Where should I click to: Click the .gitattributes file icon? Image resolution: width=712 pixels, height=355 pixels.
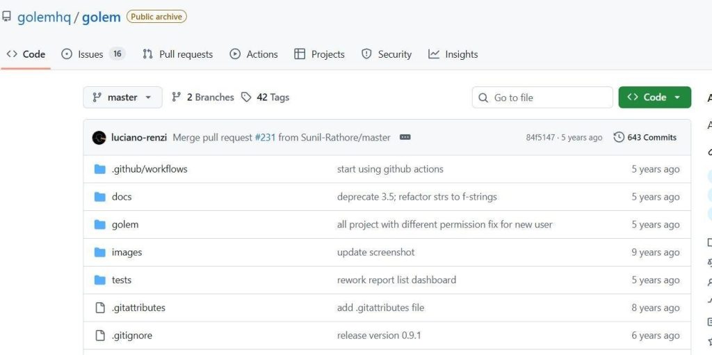click(x=99, y=308)
